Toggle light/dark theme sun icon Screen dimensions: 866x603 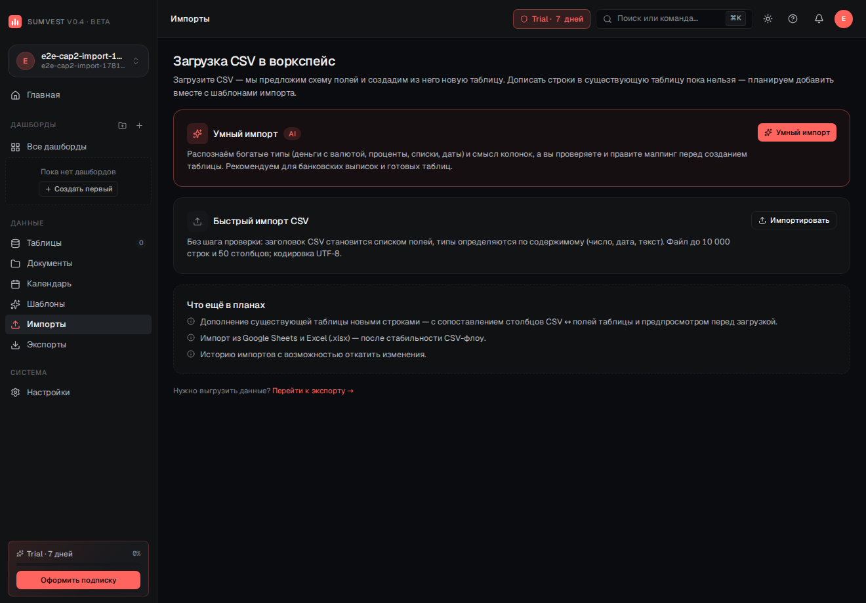coord(768,19)
